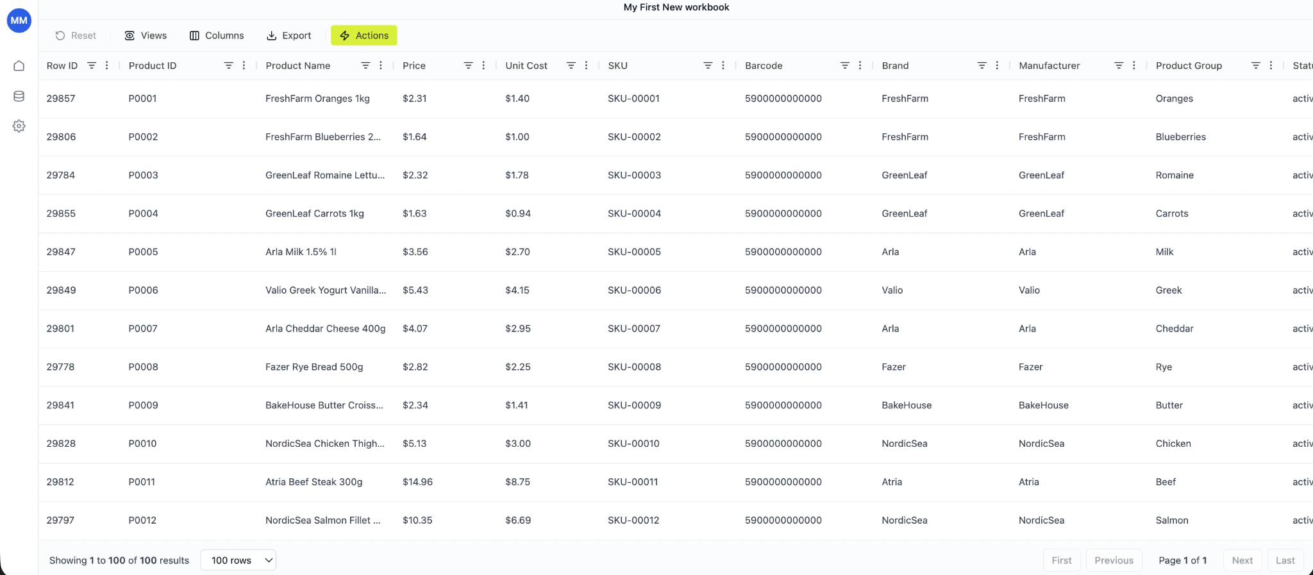Open filter icon for Unit Cost column
Image resolution: width=1313 pixels, height=575 pixels.
pos(571,65)
